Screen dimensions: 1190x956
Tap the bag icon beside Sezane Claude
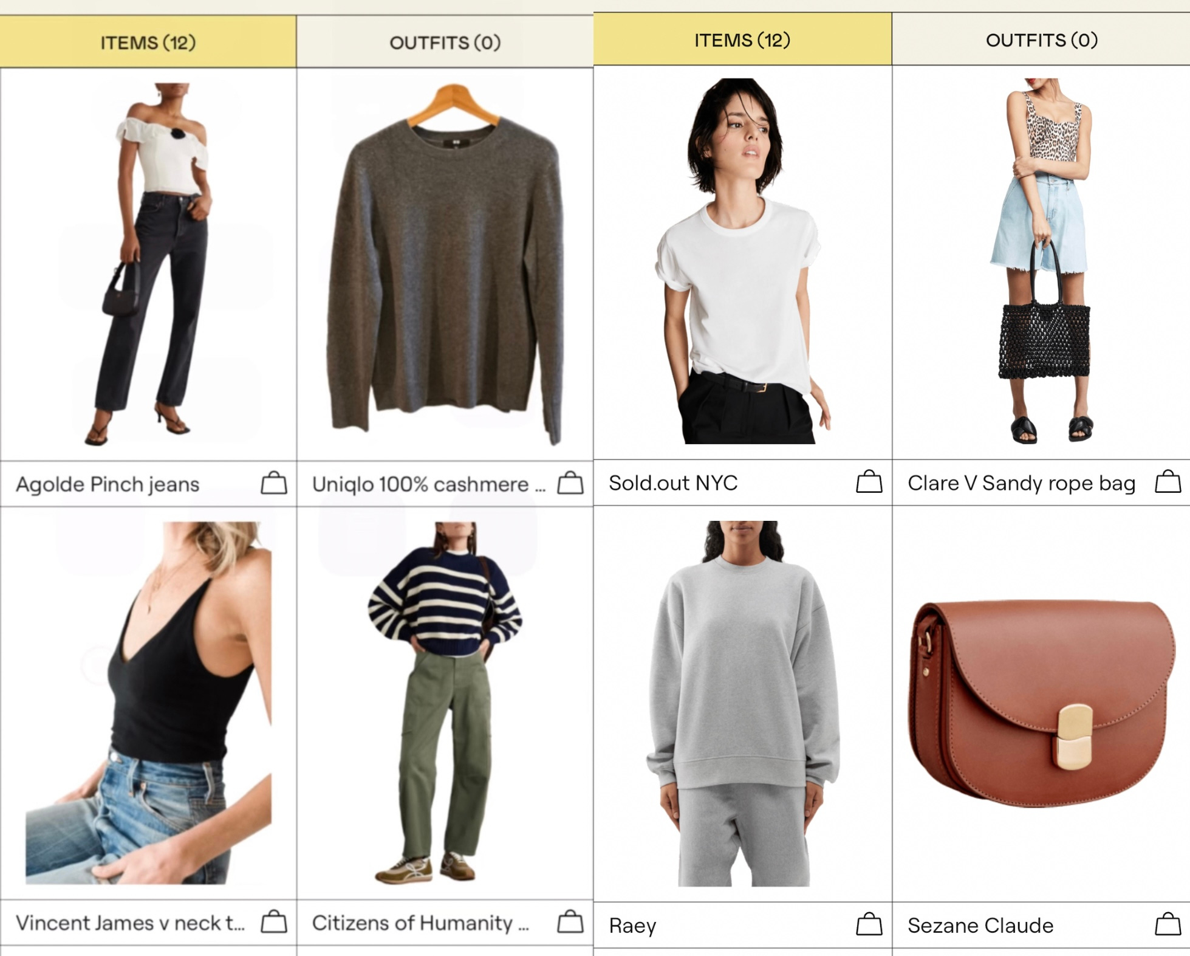coord(1168,924)
